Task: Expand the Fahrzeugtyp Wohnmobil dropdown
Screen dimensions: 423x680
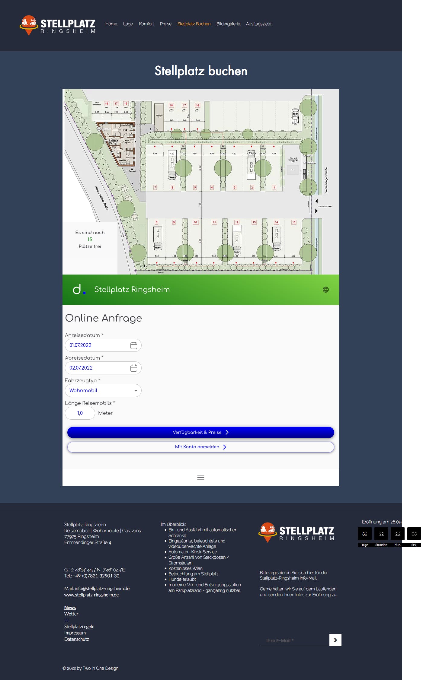Action: coord(103,390)
